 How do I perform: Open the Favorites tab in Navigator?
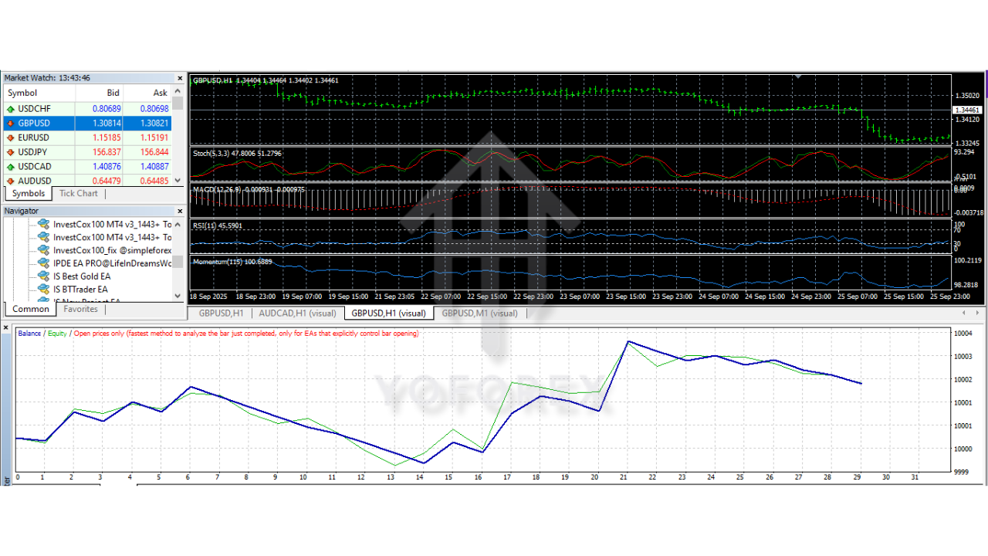tap(80, 308)
